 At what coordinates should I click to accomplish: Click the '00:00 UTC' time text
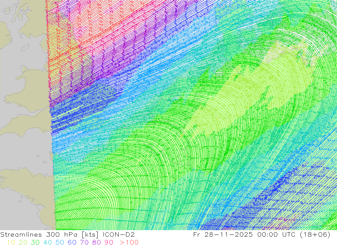tap(276, 235)
